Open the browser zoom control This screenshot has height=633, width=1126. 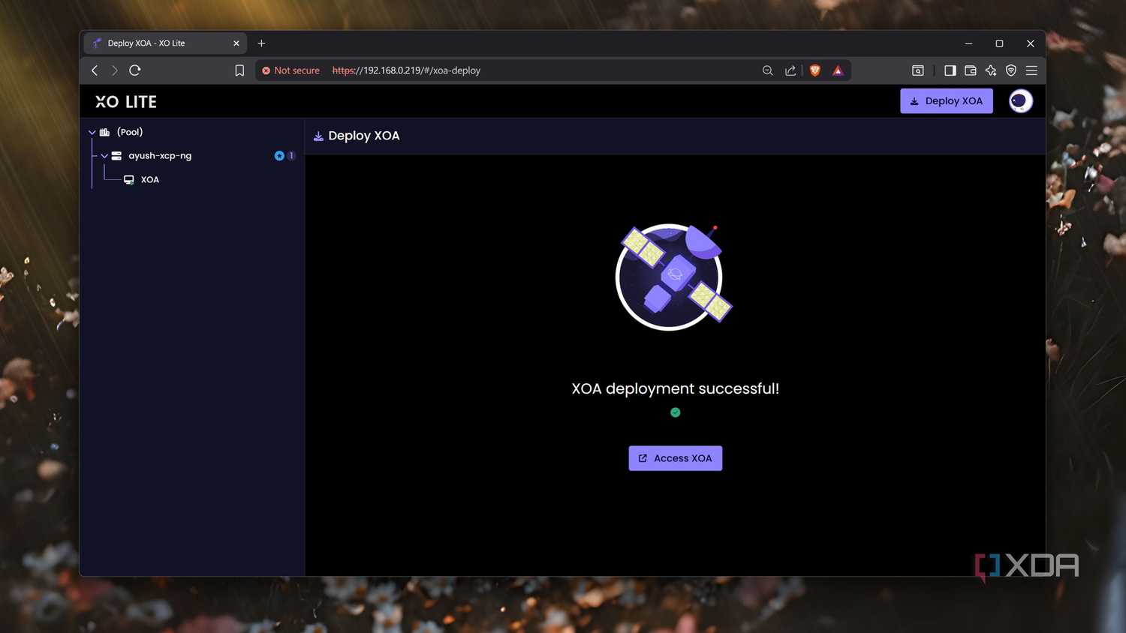coord(767,70)
